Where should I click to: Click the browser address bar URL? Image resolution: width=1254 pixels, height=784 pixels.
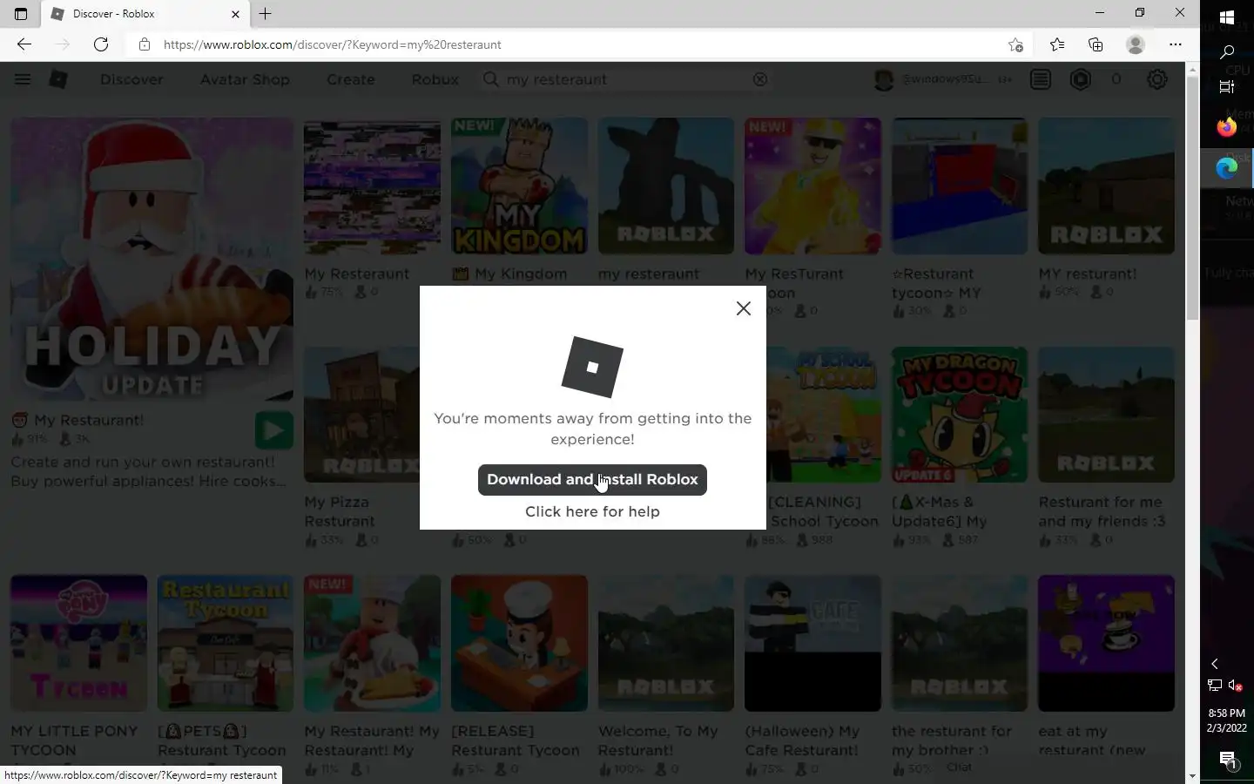tap(332, 44)
